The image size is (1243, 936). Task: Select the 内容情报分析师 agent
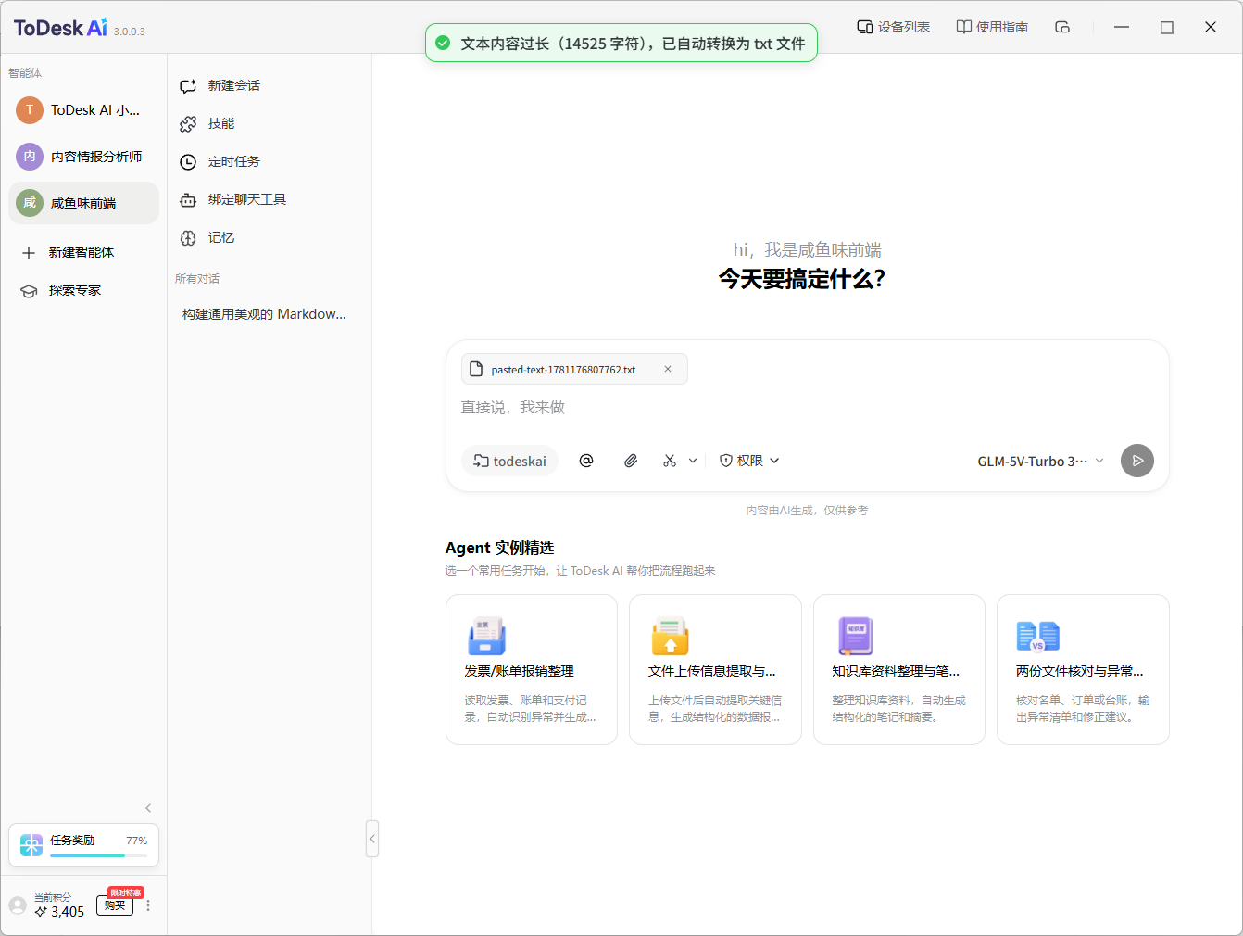(x=83, y=157)
